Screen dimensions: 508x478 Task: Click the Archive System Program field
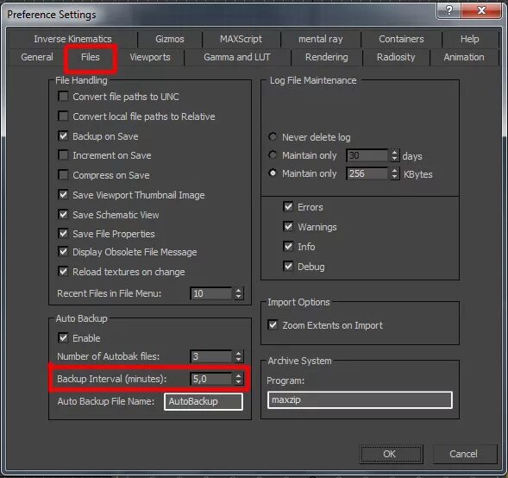click(x=360, y=399)
